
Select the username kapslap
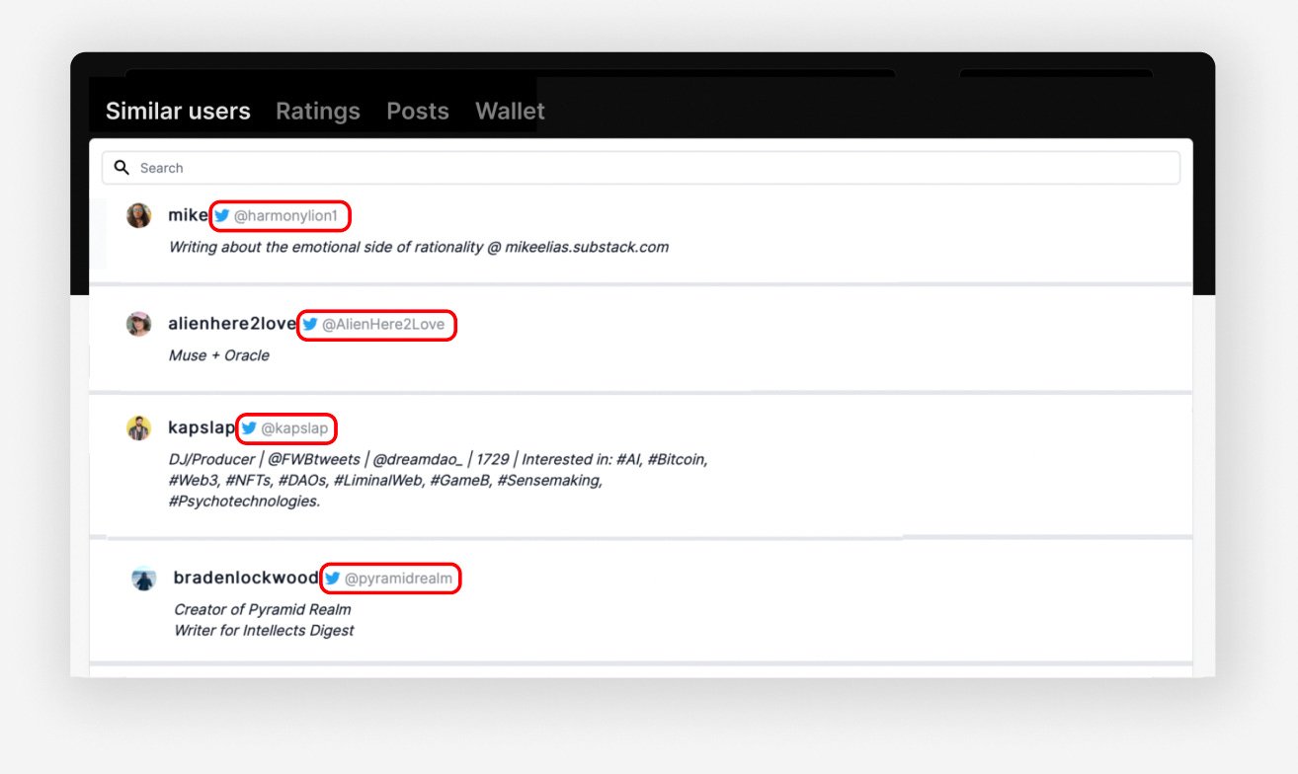click(202, 428)
